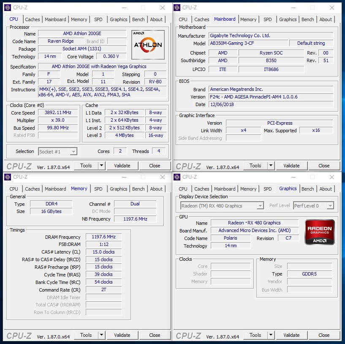This screenshot has width=345, height=344.
Task: Click the Radeon Graphics logo in the Graphics window
Action: [320, 232]
